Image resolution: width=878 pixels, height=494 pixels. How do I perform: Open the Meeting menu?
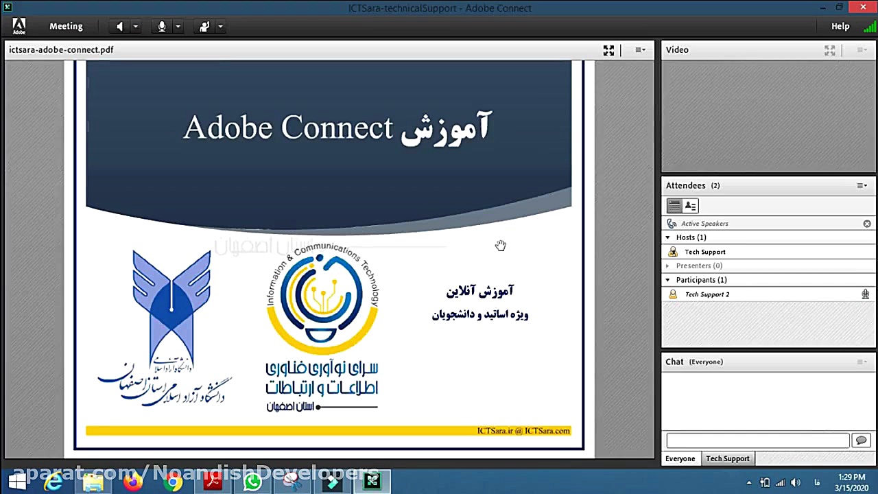point(66,26)
